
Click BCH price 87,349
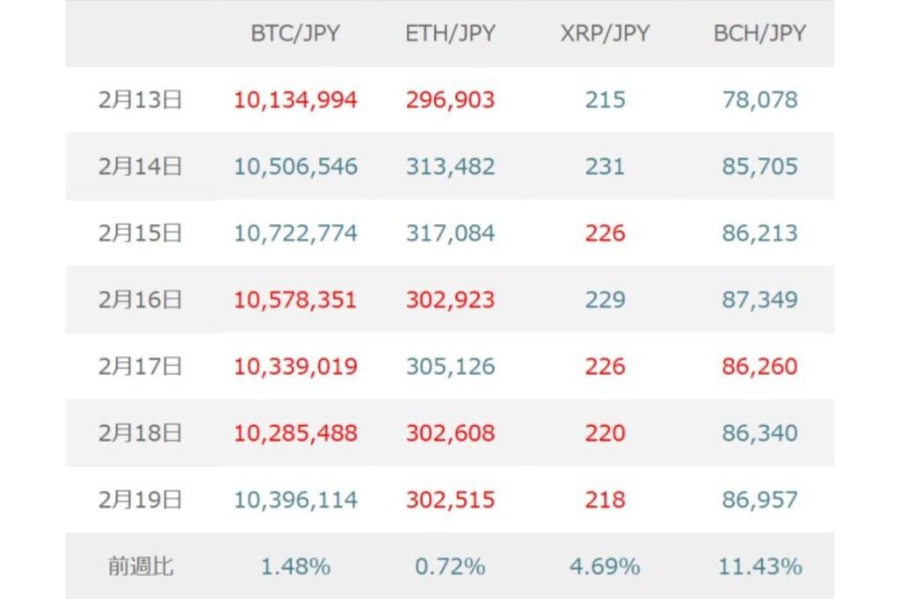point(759,300)
